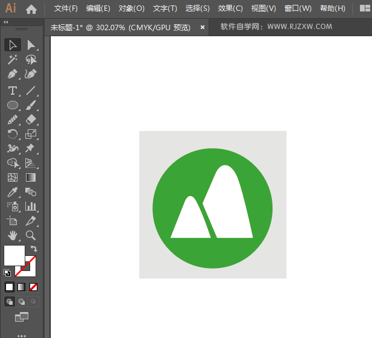Open the 帮助(H) menu
The width and height of the screenshot is (372, 338).
[x=333, y=8]
